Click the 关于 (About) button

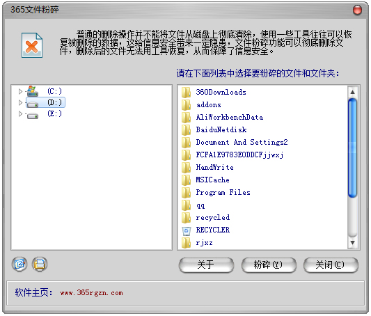tap(206, 265)
